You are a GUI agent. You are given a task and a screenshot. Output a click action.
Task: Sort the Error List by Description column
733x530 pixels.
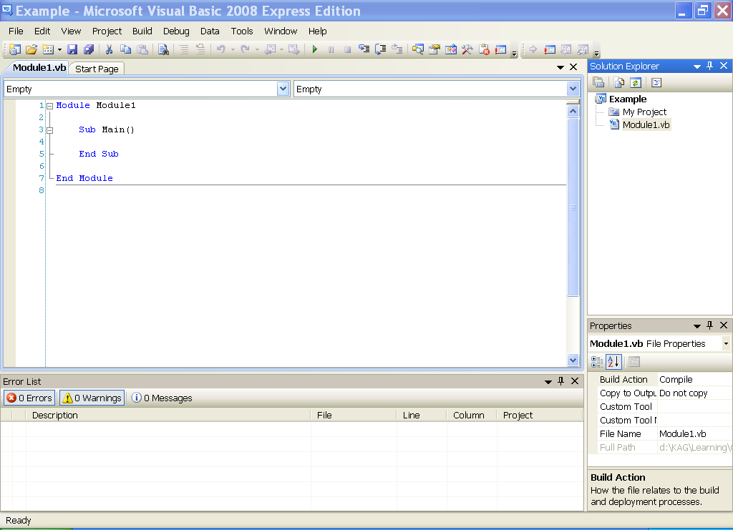tap(168, 415)
